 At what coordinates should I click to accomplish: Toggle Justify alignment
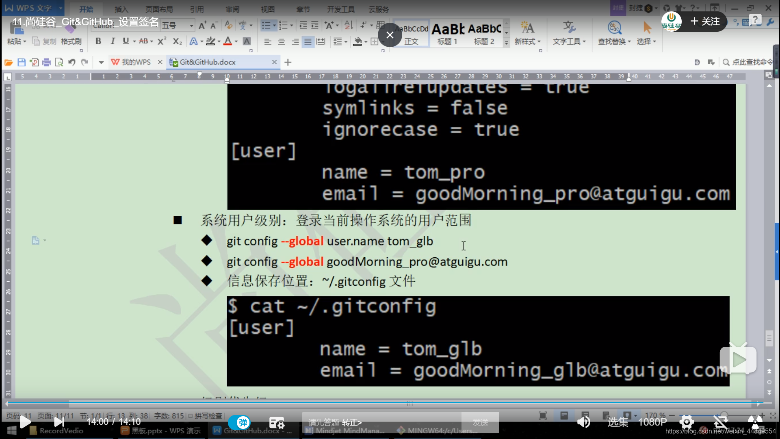(x=308, y=41)
